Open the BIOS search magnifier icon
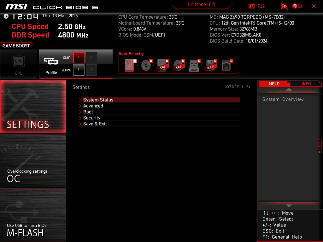The height and width of the screenshot is (242, 323). coord(284,6)
